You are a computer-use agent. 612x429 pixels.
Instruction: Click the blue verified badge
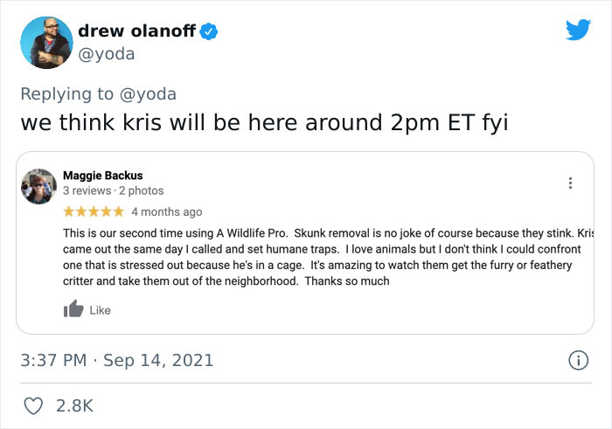tap(209, 31)
